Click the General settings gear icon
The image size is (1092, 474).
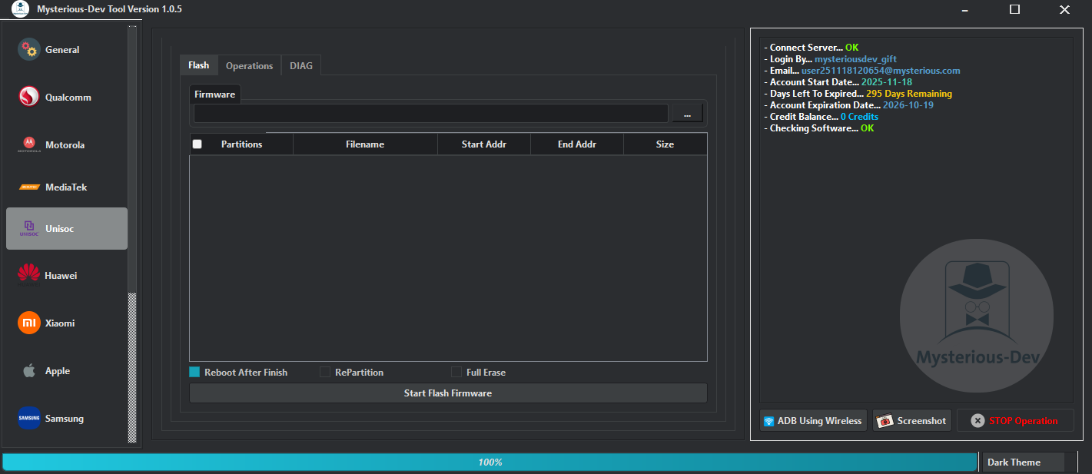tap(28, 49)
